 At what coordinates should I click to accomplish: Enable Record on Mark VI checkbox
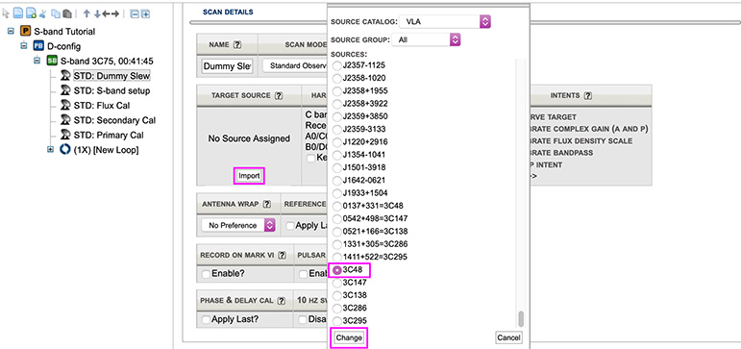[206, 274]
